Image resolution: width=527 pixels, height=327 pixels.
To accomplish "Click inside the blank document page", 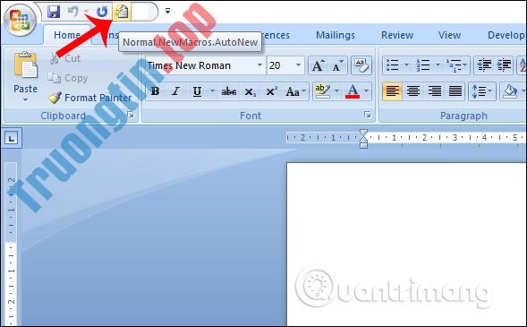I will click(407, 245).
